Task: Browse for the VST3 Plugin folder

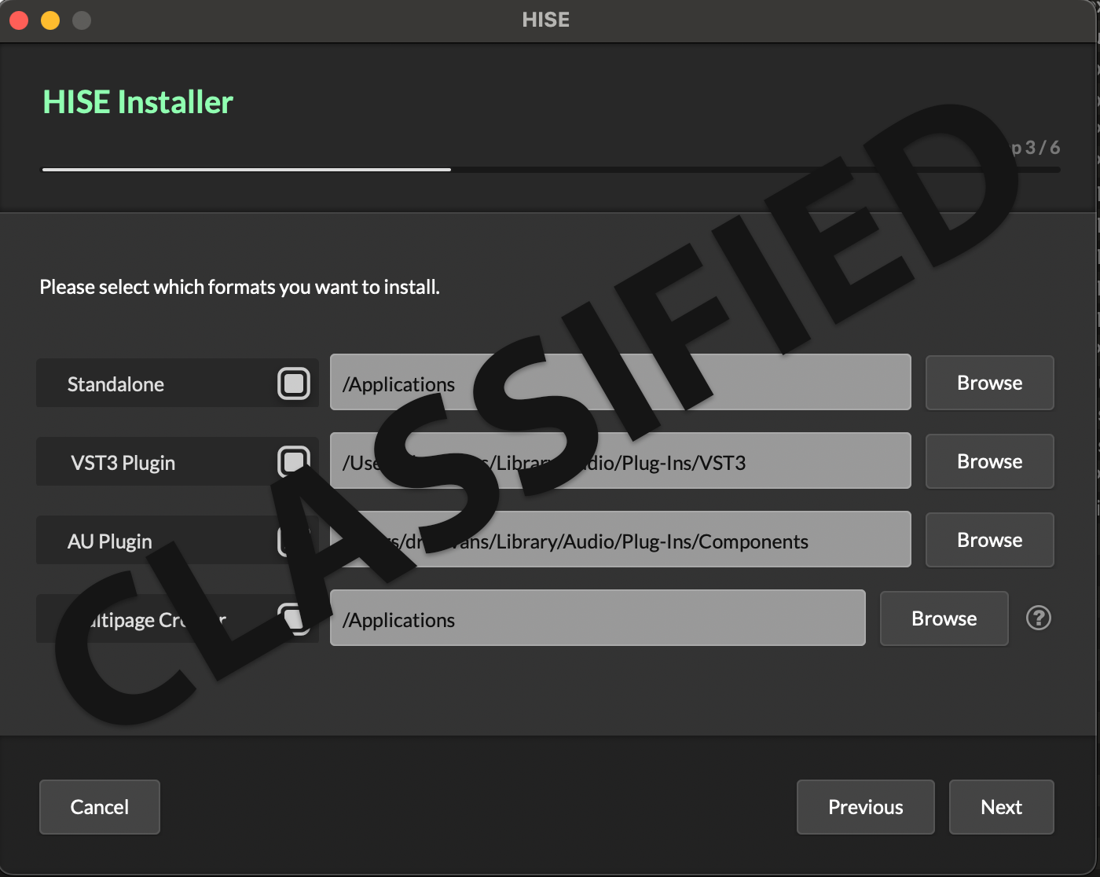Action: tap(990, 461)
